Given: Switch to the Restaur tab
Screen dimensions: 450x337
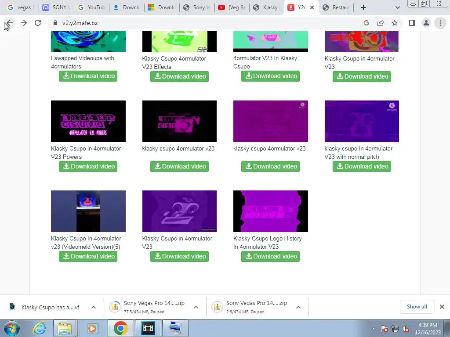Looking at the screenshot, I should pos(337,7).
